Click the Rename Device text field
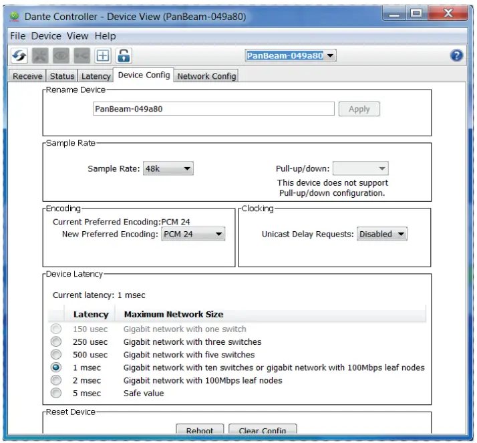The height and width of the screenshot is (443, 477). 213,109
